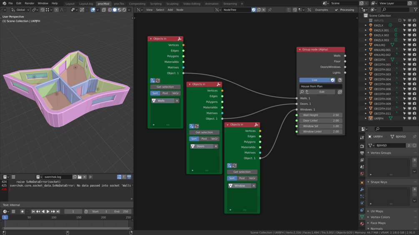
Task: Open the Global transform orientation dropdown
Action: pyautogui.click(x=20, y=10)
